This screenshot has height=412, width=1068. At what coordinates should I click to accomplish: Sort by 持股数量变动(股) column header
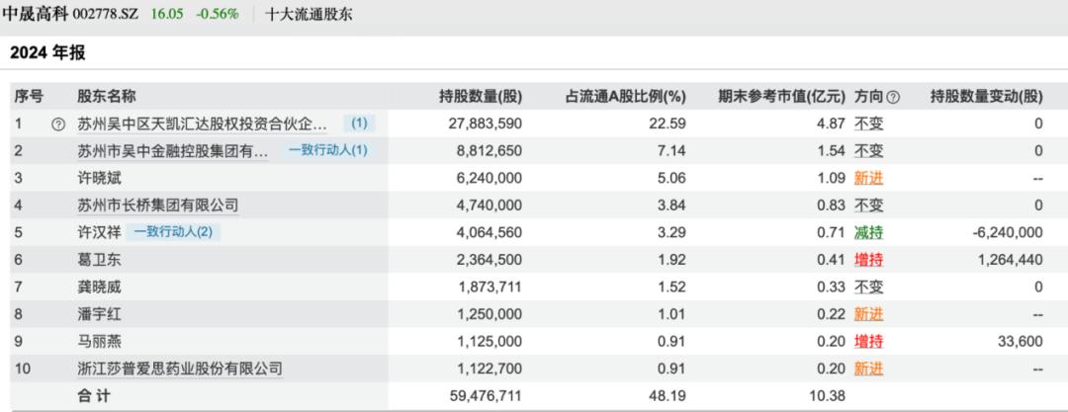click(x=986, y=97)
